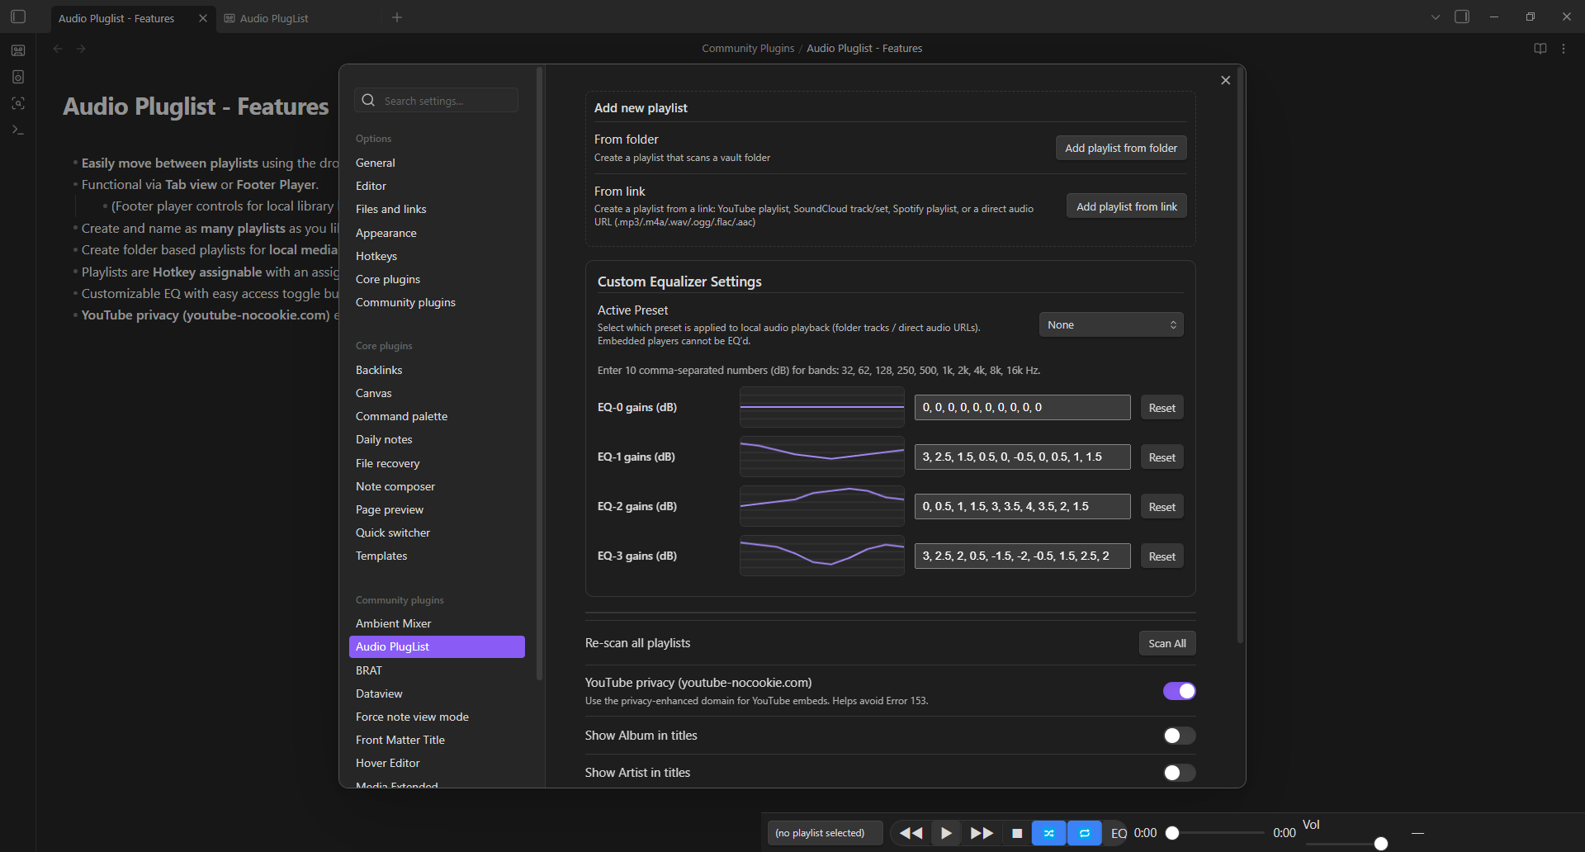This screenshot has width=1585, height=852.
Task: Select Audio PlugList plugin settings
Action: (437, 646)
